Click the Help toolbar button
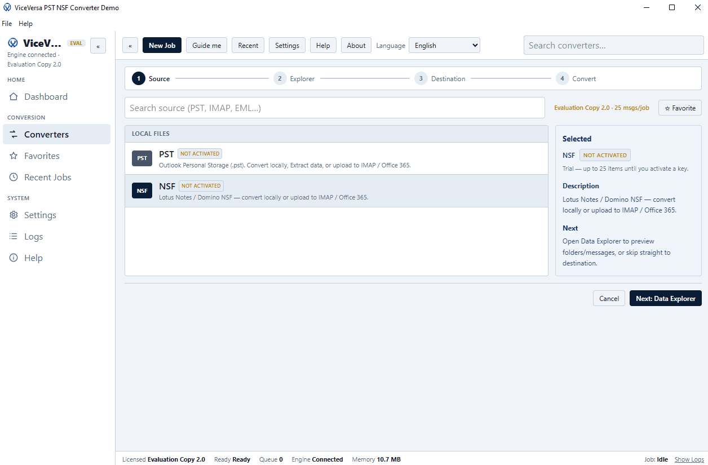This screenshot has height=465, width=708. 323,46
